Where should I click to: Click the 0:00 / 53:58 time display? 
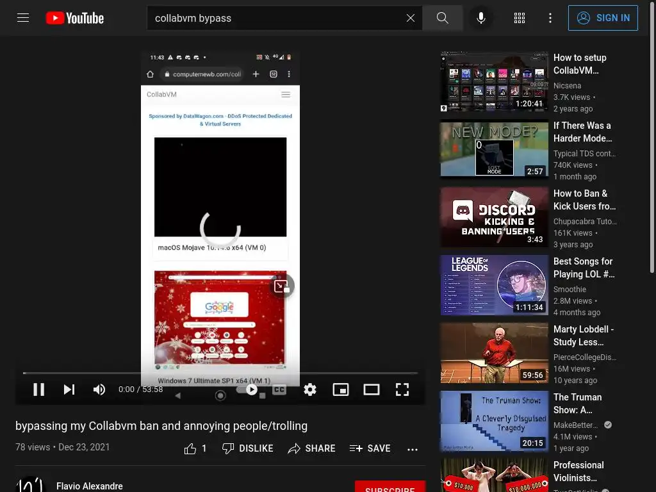pos(140,389)
